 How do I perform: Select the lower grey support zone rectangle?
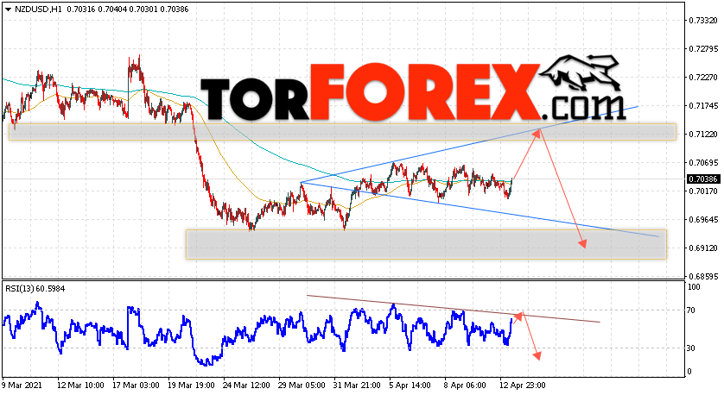[426, 244]
